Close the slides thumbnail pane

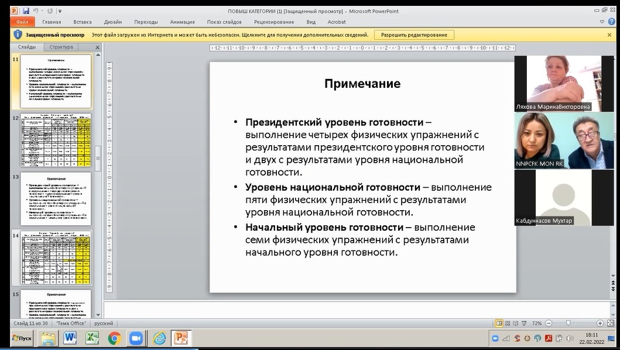pos(97,47)
